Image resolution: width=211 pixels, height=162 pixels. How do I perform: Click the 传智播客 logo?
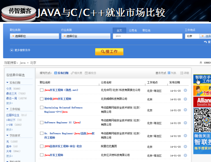pos(19,13)
